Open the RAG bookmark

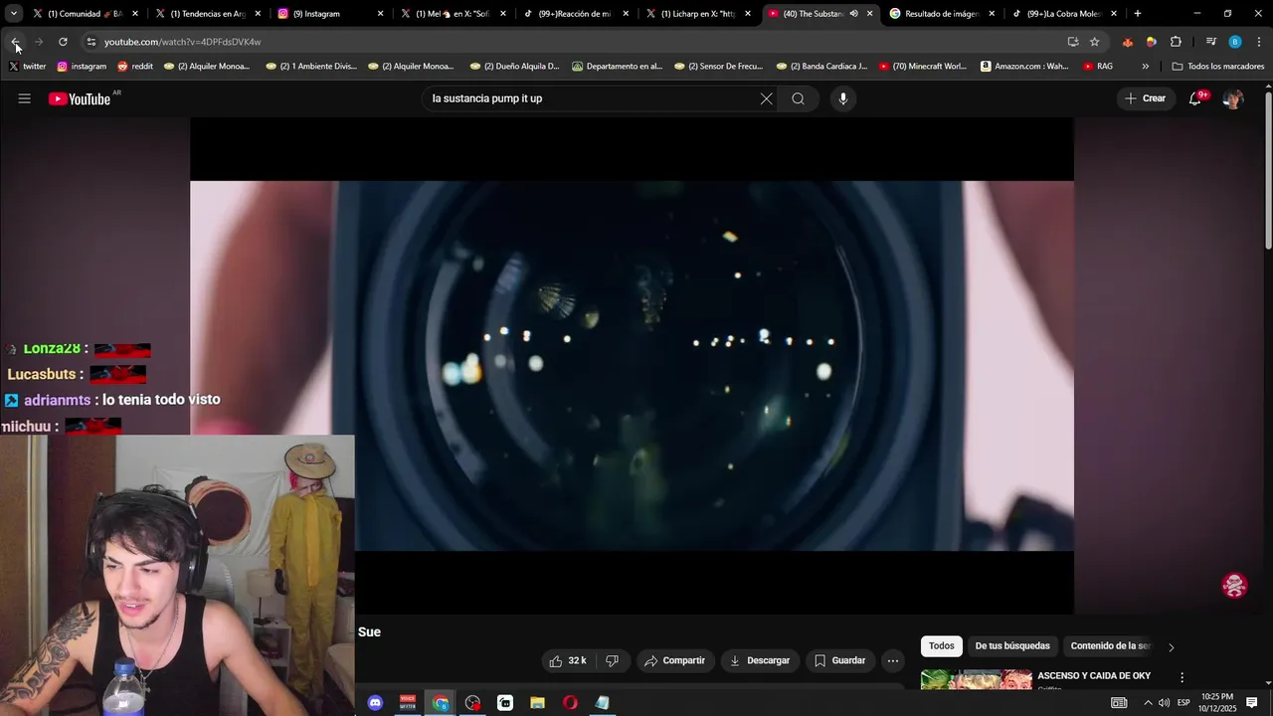tap(1098, 67)
